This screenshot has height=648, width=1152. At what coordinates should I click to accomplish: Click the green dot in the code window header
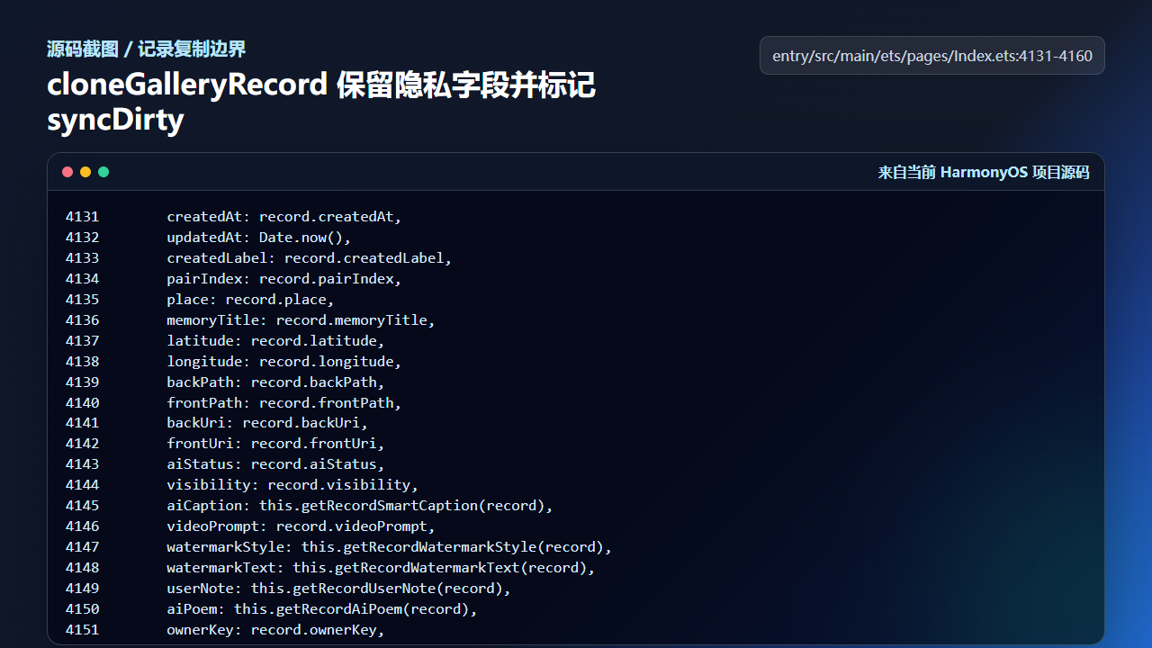tap(103, 172)
